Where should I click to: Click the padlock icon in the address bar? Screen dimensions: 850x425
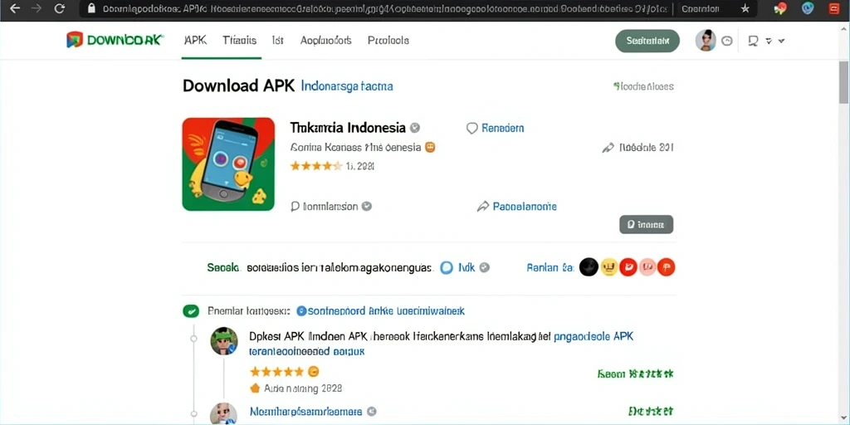[x=91, y=8]
